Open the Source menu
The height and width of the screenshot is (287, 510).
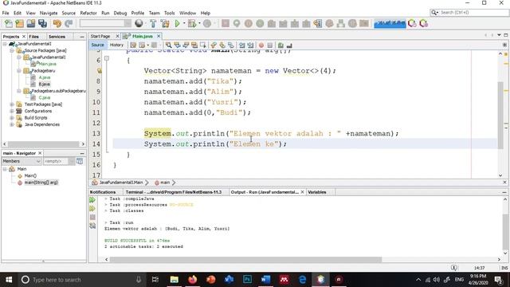(69, 13)
